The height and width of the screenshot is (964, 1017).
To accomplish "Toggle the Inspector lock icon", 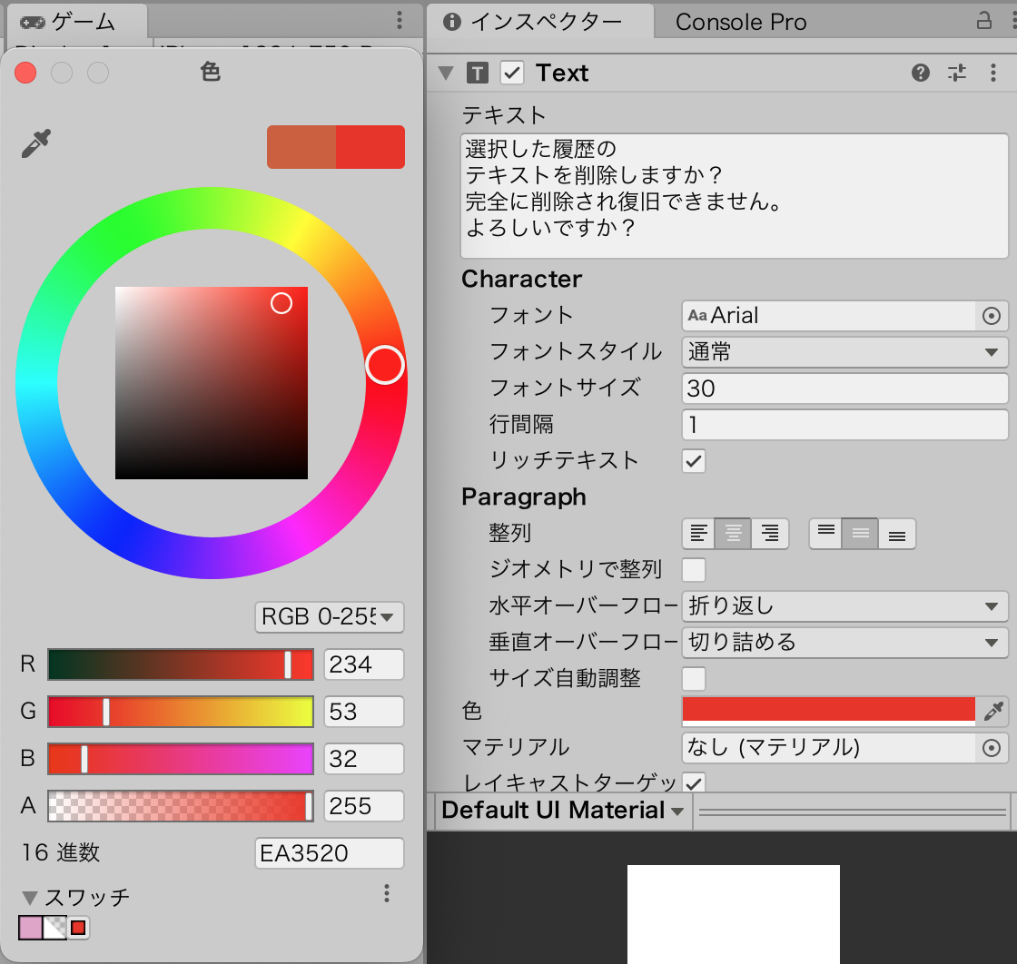I will click(x=986, y=22).
